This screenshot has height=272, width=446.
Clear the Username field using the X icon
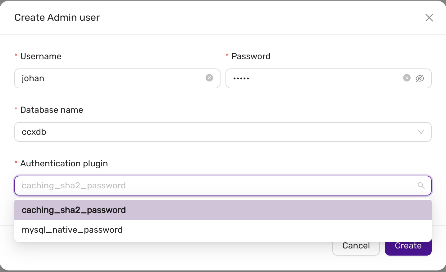[x=209, y=78]
